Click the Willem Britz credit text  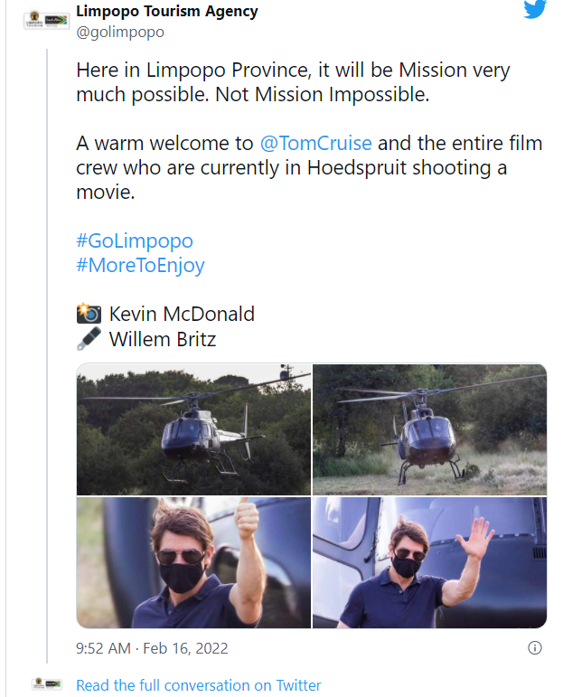(x=163, y=339)
